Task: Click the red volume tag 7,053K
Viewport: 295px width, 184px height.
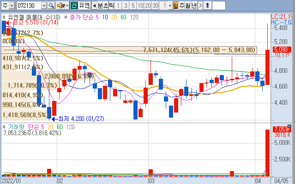Action: coord(282,130)
